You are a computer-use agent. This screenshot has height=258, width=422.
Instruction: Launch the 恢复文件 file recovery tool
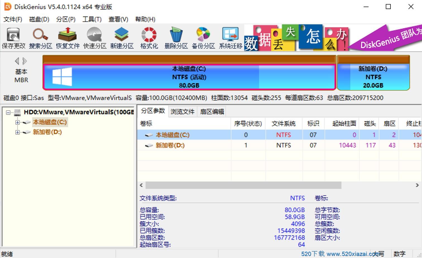pyautogui.click(x=68, y=38)
